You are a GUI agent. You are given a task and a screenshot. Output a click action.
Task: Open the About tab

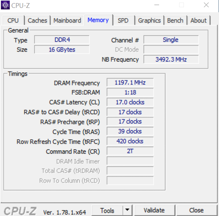[199, 20]
